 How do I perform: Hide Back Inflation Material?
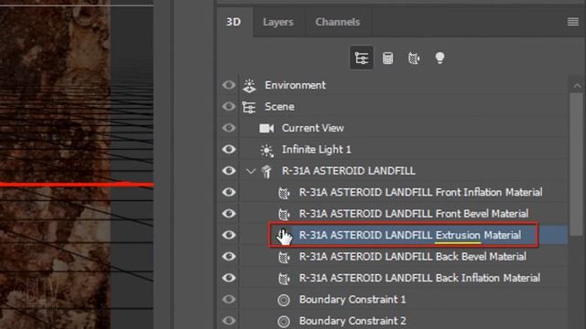coord(229,278)
